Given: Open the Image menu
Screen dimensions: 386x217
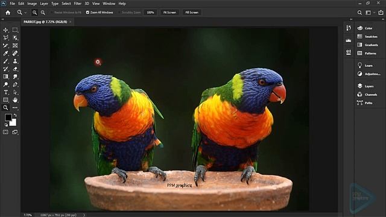Looking at the screenshot, I should [x=32, y=4].
